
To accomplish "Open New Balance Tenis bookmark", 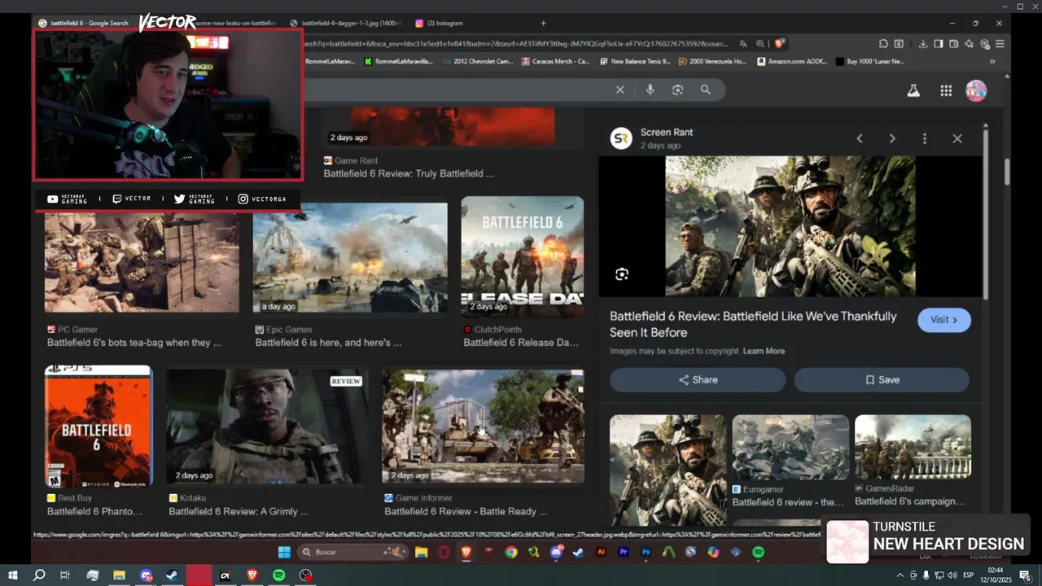I will pyautogui.click(x=635, y=61).
